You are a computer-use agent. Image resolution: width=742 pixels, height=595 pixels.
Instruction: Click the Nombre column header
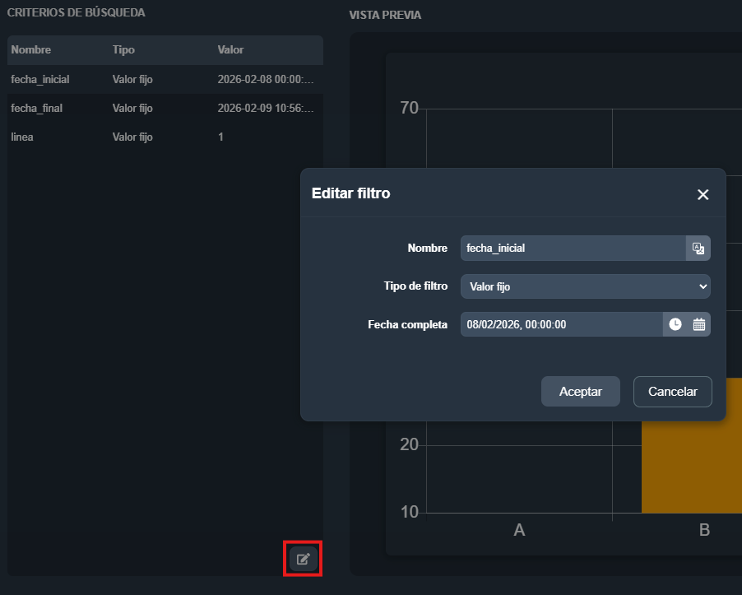(31, 49)
